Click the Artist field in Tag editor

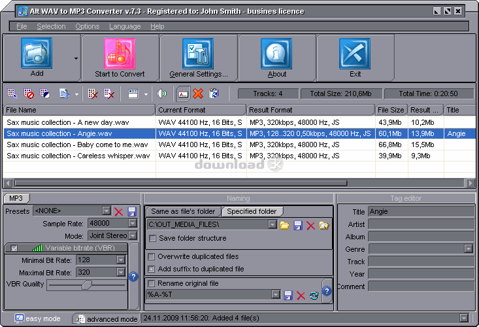[421, 224]
